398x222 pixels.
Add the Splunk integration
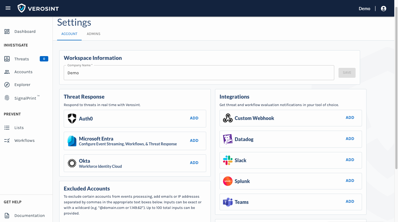[x=350, y=181]
